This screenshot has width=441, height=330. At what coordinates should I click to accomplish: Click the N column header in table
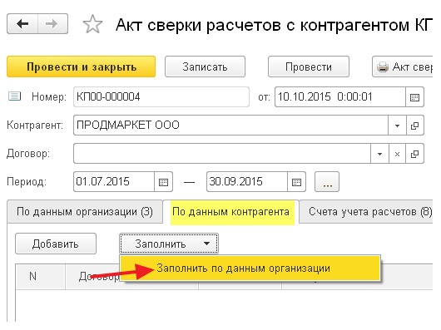click(x=40, y=277)
